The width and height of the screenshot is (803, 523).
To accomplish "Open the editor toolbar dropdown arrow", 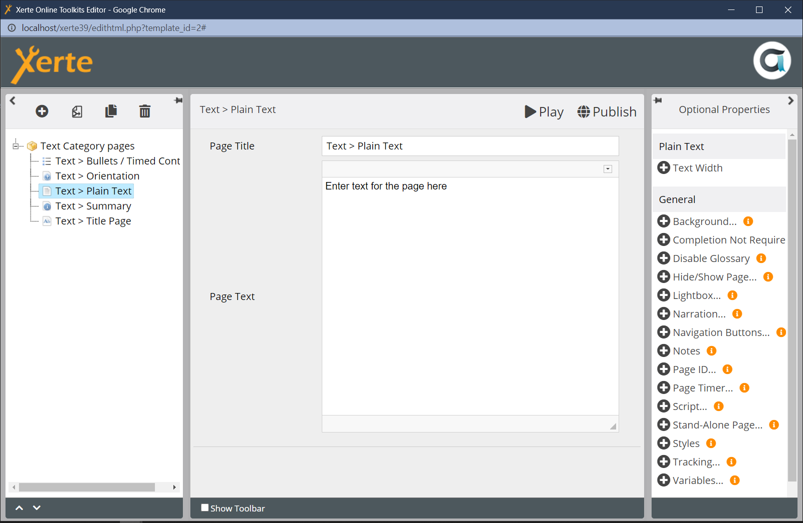I will 608,169.
